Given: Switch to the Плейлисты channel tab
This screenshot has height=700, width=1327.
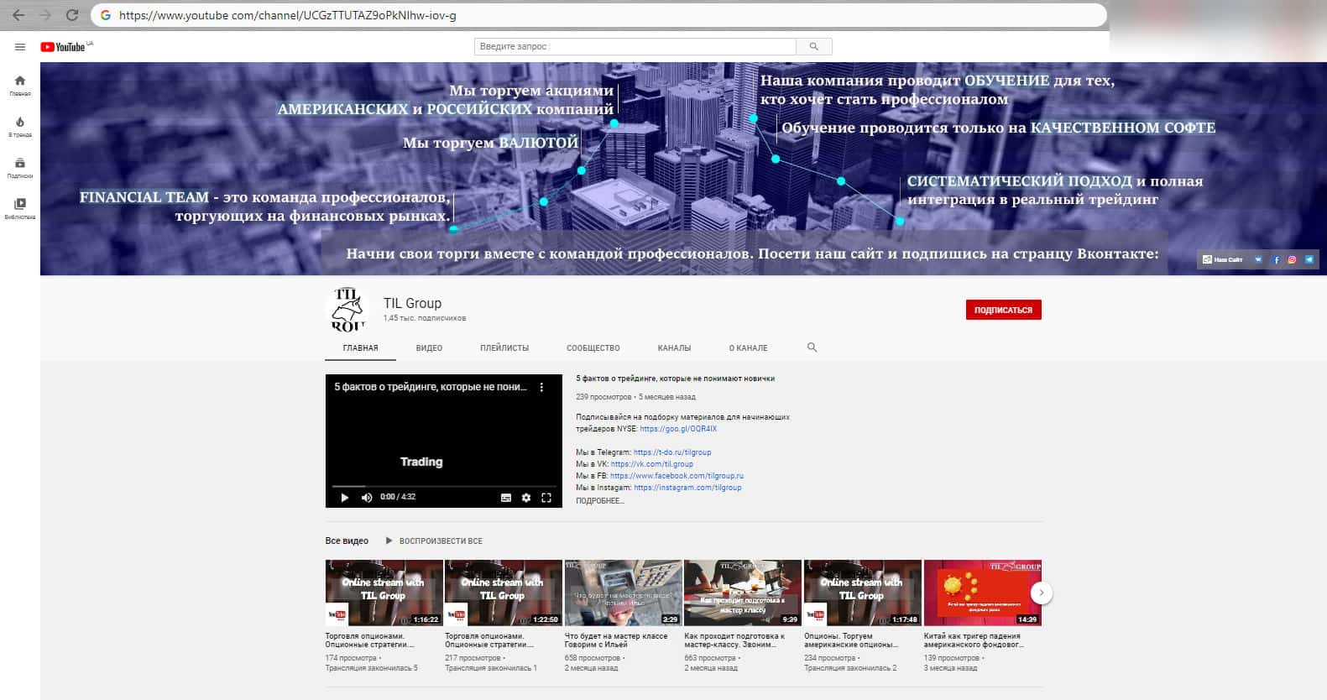Looking at the screenshot, I should [504, 348].
